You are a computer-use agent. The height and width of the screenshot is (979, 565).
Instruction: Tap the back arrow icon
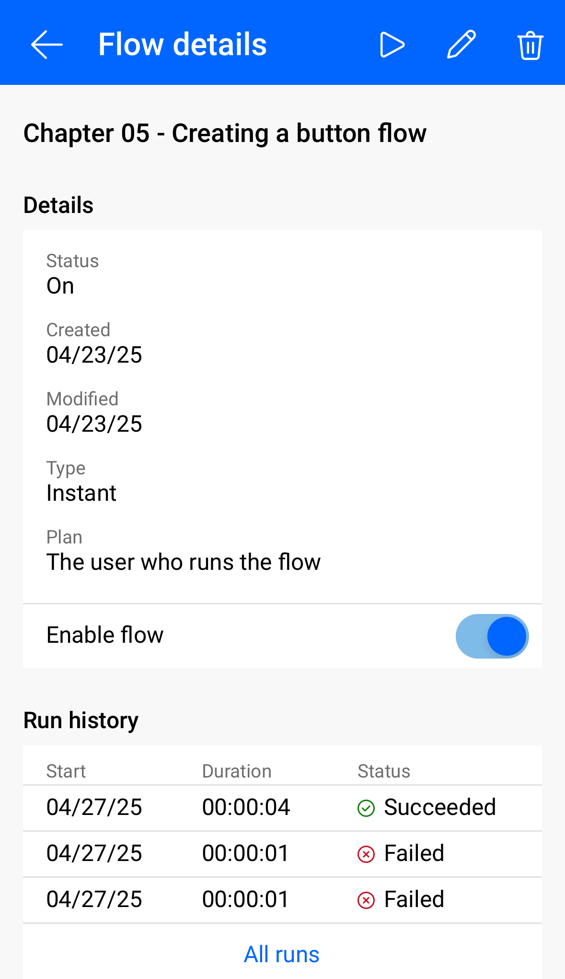[x=46, y=45]
